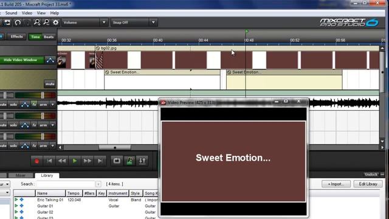Image resolution: width=389 pixels, height=219 pixels.
Task: Toggle the green metronome button
Action: click(x=129, y=161)
